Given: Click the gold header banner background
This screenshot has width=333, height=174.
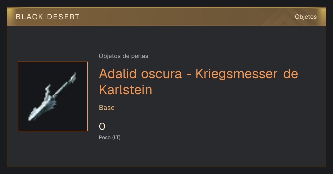Looking at the screenshot, I should 167,17.
